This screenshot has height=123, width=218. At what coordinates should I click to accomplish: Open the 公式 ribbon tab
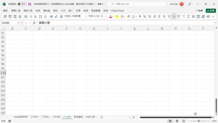(63, 11)
